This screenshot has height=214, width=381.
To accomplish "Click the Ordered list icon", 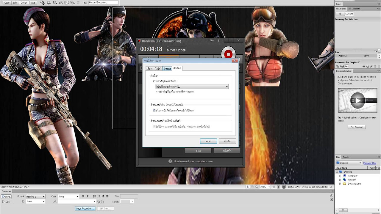I will (99, 196).
